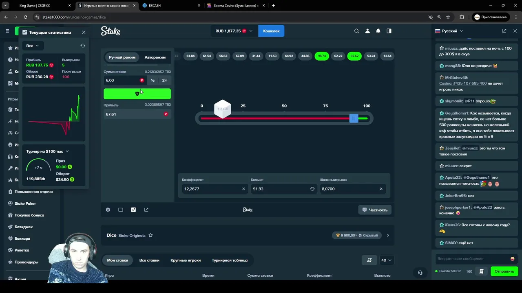Viewport: 522px width, 293px height.
Task: Open the 40 rows-per-page dropdown
Action: [x=386, y=260]
